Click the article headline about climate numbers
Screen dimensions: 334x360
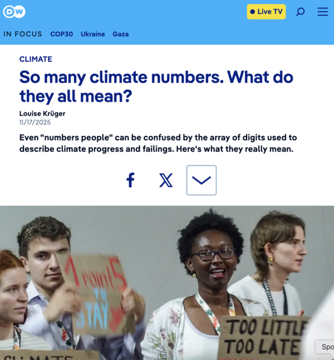pos(156,86)
